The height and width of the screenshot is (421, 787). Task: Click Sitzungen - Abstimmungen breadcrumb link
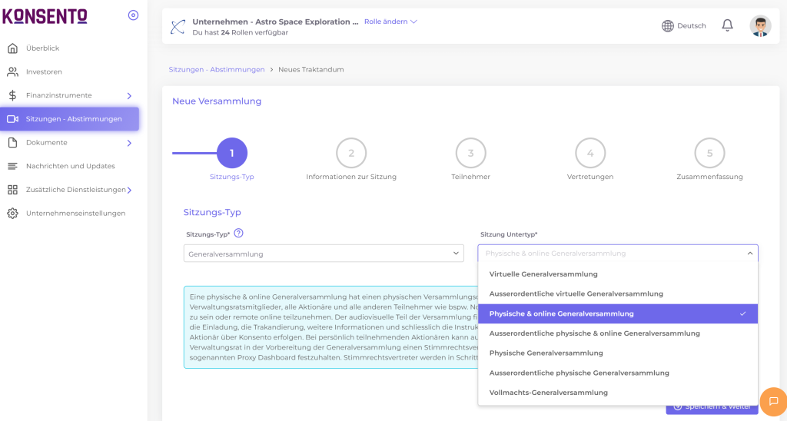coord(216,70)
